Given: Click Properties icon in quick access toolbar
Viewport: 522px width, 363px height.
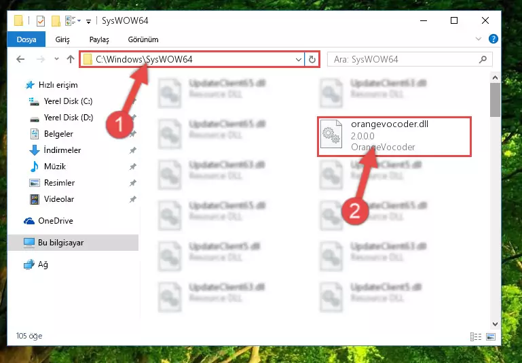Looking at the screenshot, I should 41,21.
